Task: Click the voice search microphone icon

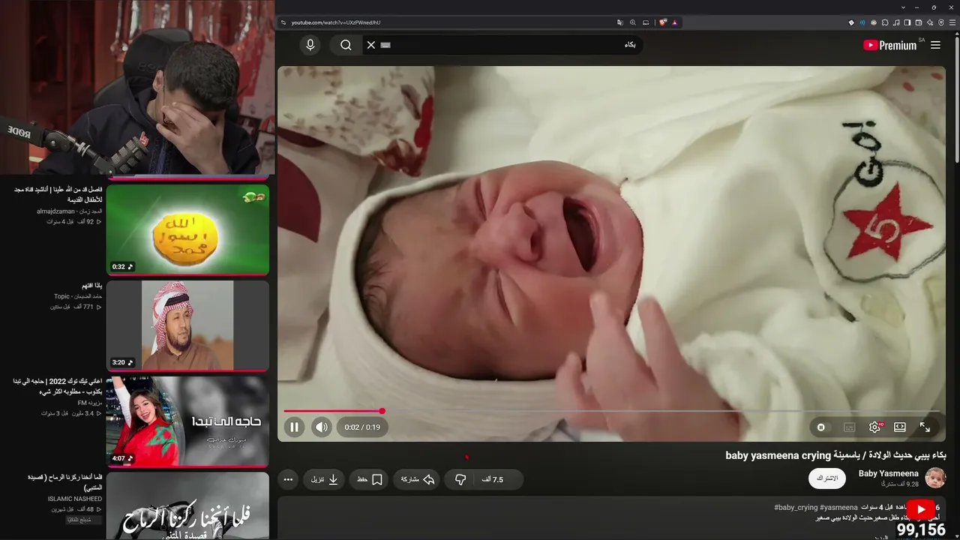Action: [x=310, y=45]
